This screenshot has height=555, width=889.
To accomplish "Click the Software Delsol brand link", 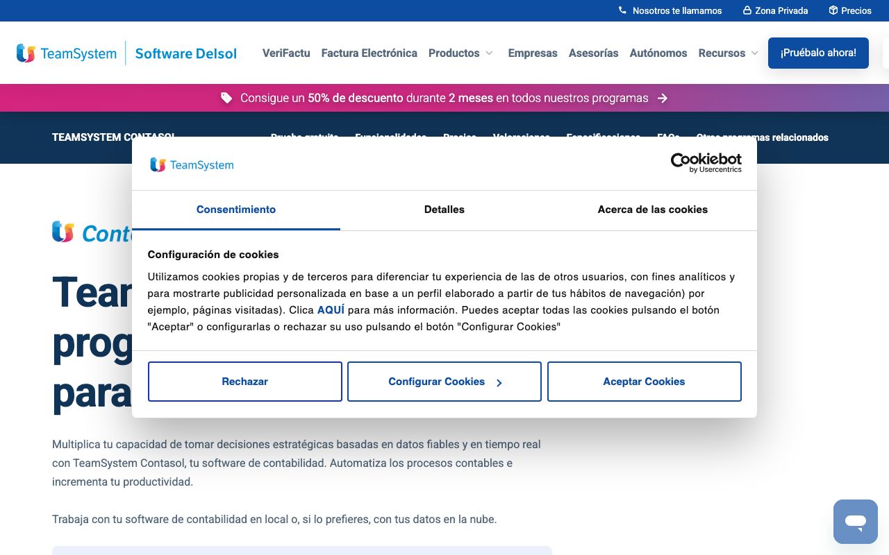I will (186, 53).
